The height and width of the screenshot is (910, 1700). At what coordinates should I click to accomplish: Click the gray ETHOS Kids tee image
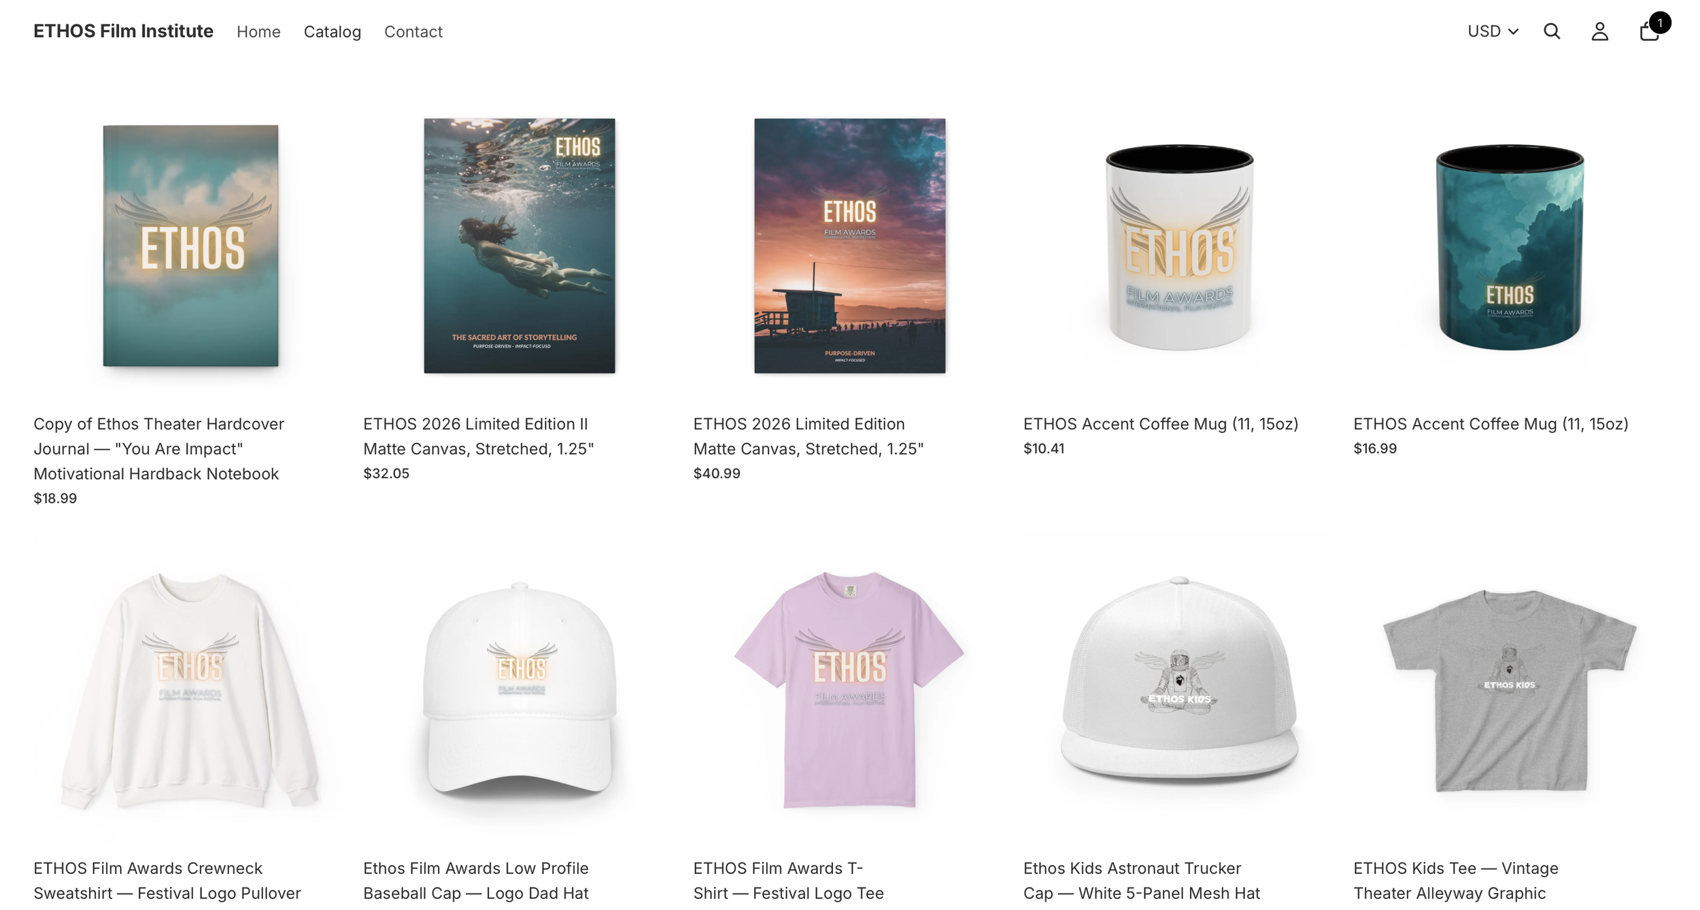(x=1510, y=690)
